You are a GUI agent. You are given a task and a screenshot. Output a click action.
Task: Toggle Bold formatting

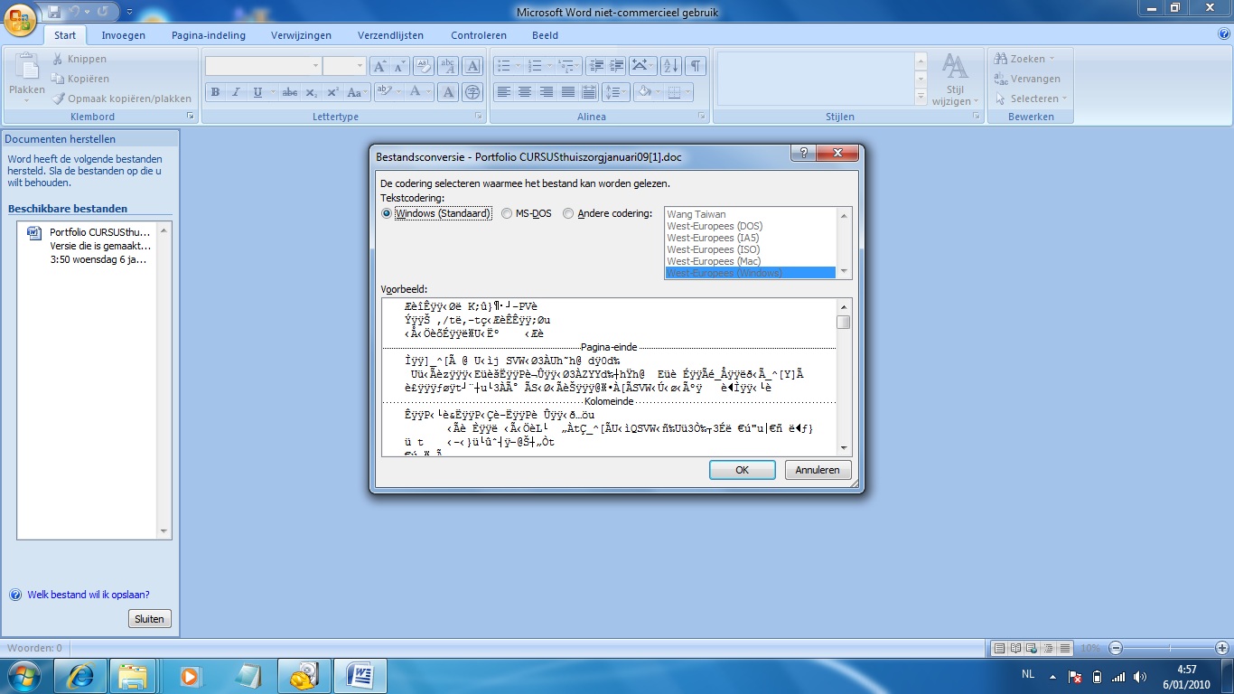(x=215, y=92)
